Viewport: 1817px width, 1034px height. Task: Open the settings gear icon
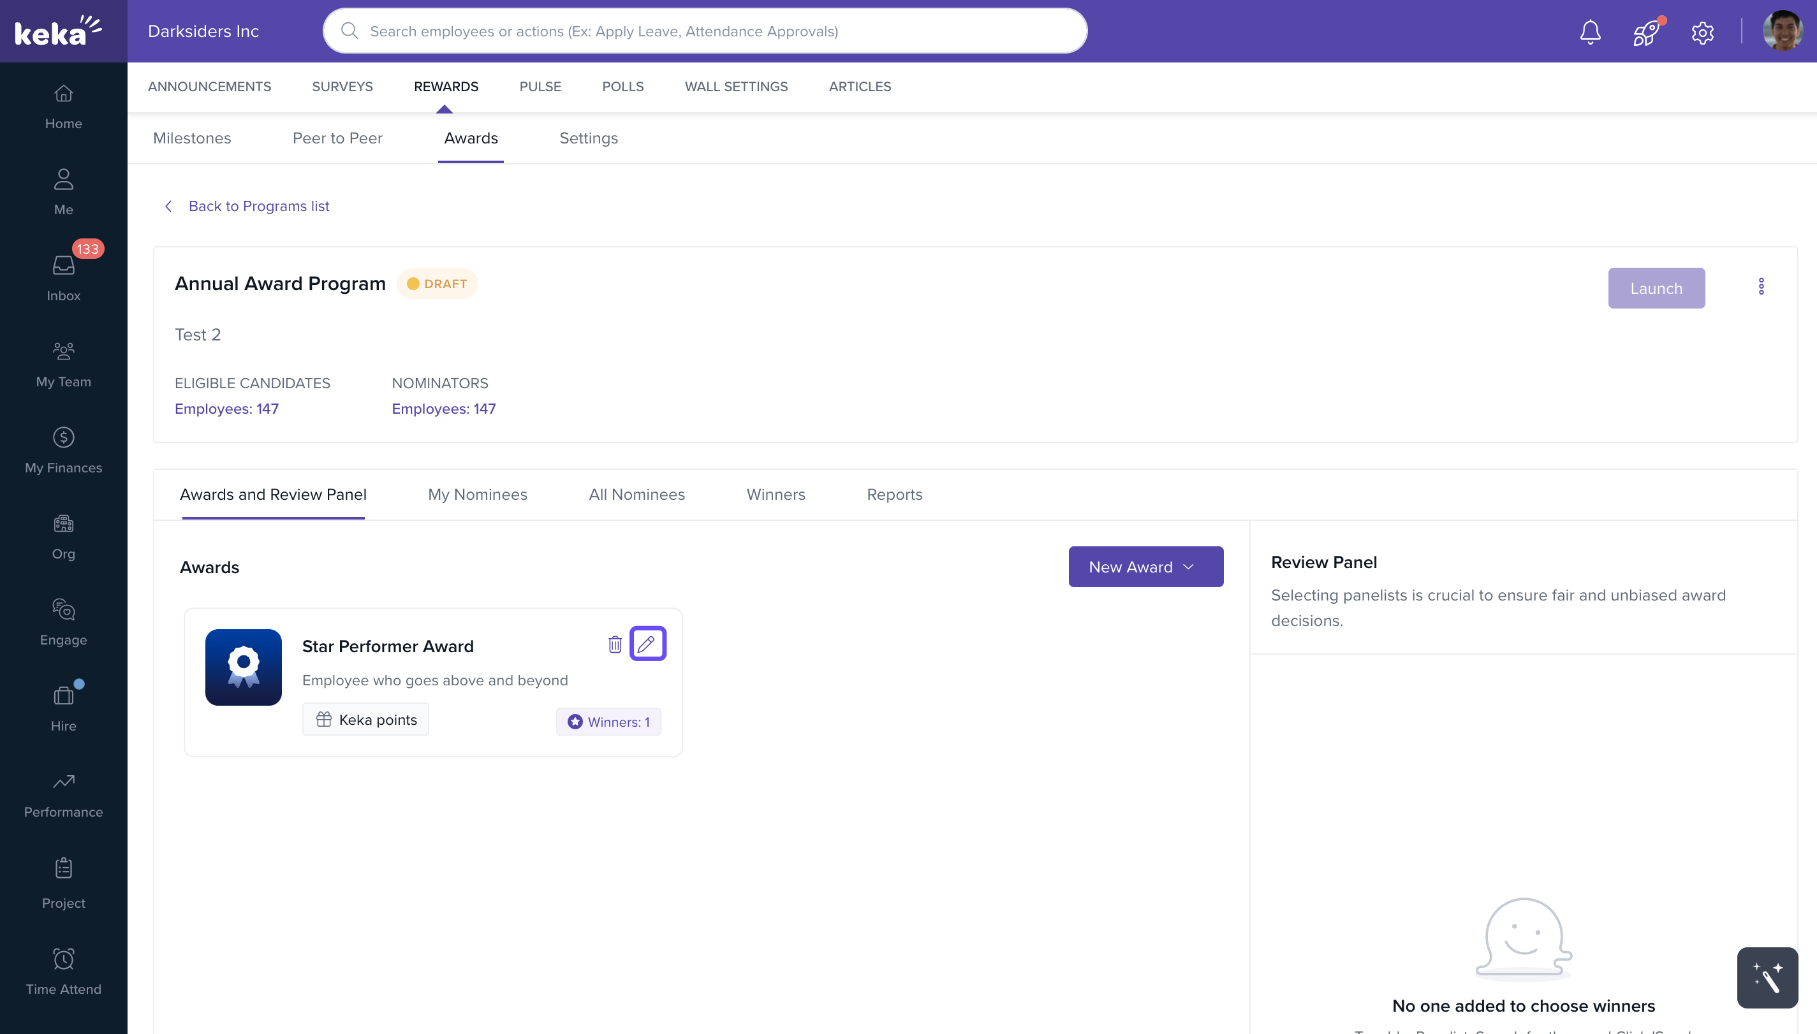click(x=1702, y=32)
